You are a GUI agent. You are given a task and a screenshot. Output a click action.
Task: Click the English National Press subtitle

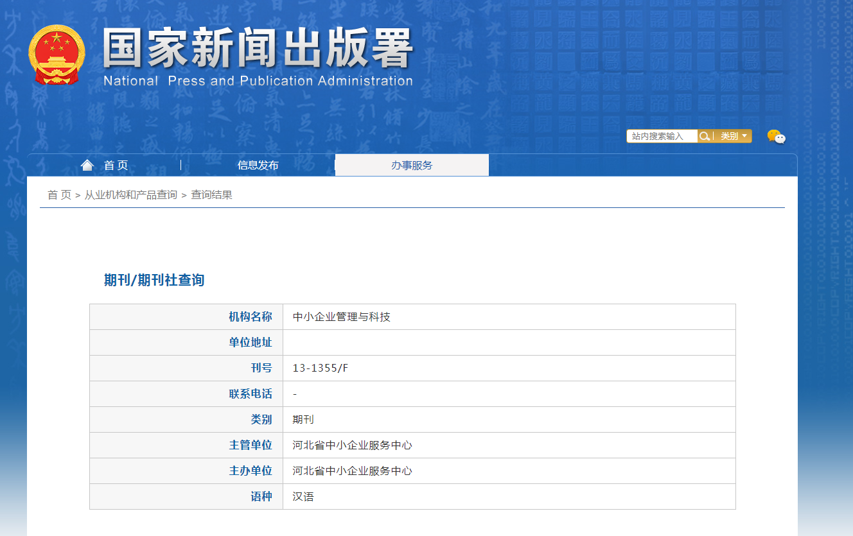tap(258, 81)
